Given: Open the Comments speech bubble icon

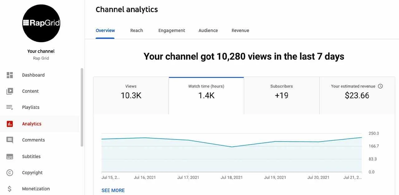Looking at the screenshot, I should pos(10,140).
